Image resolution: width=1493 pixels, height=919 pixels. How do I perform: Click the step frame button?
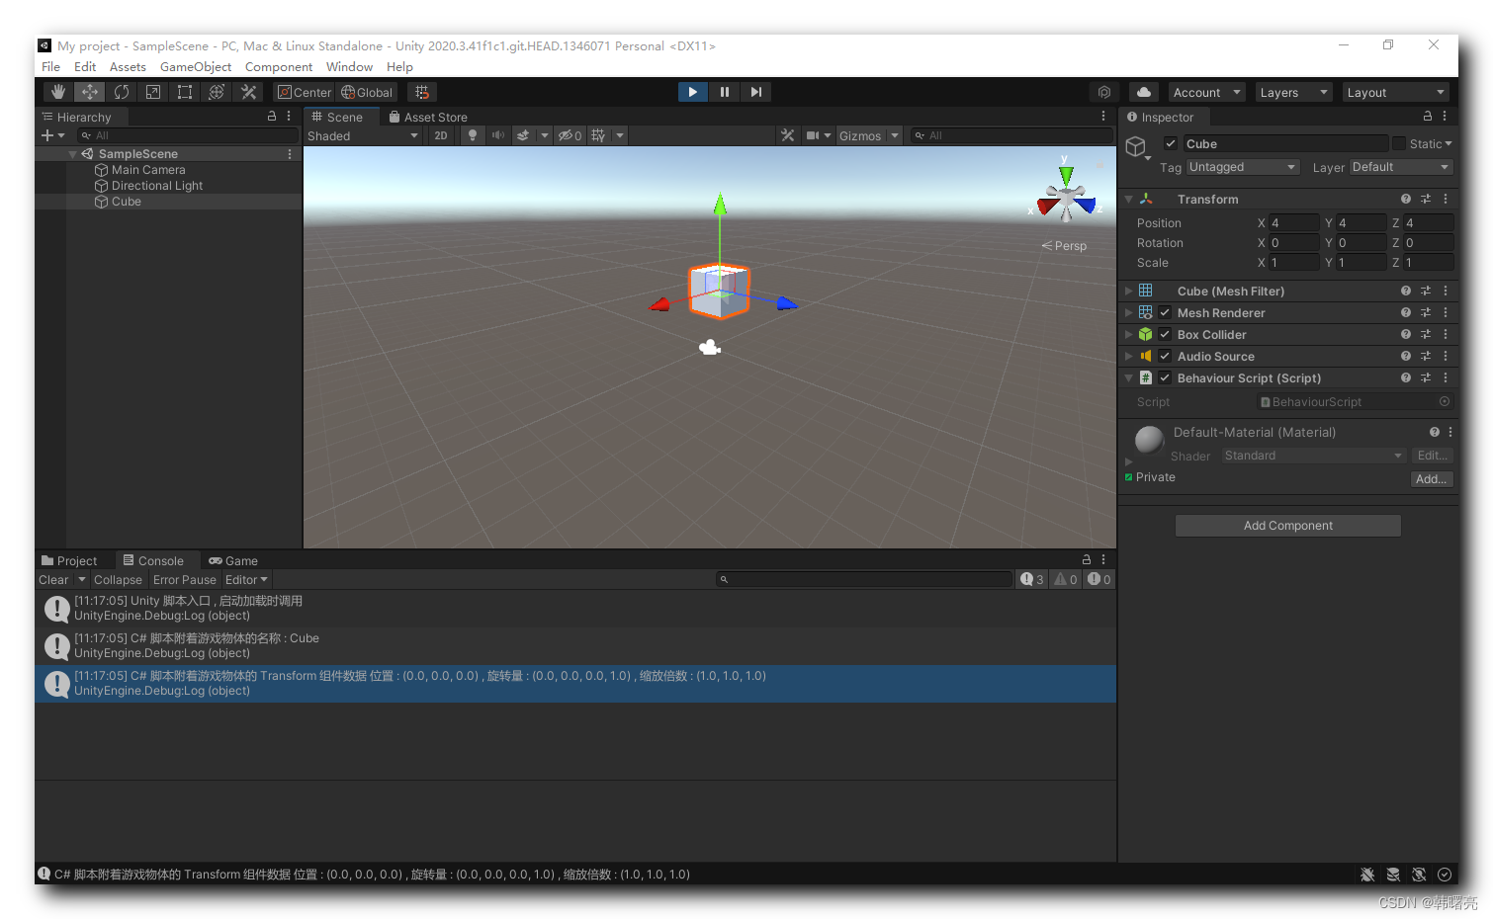755,91
